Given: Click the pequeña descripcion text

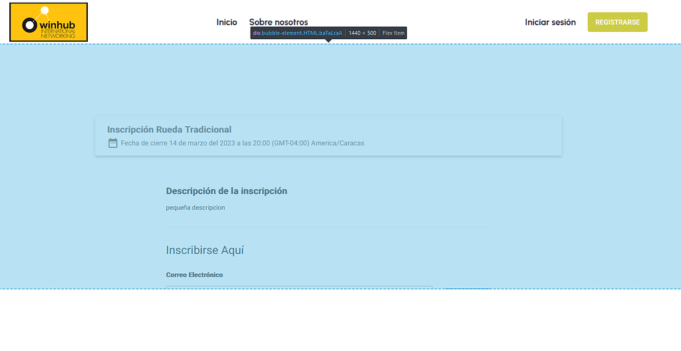Looking at the screenshot, I should [x=196, y=207].
